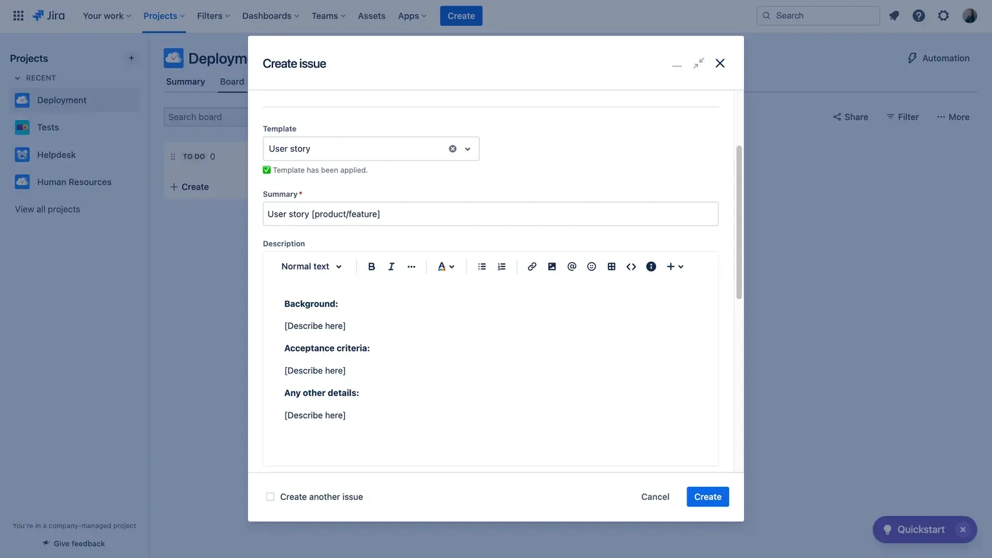The image size is (992, 558).
Task: Apply italic formatting in the description editor
Action: pyautogui.click(x=391, y=266)
